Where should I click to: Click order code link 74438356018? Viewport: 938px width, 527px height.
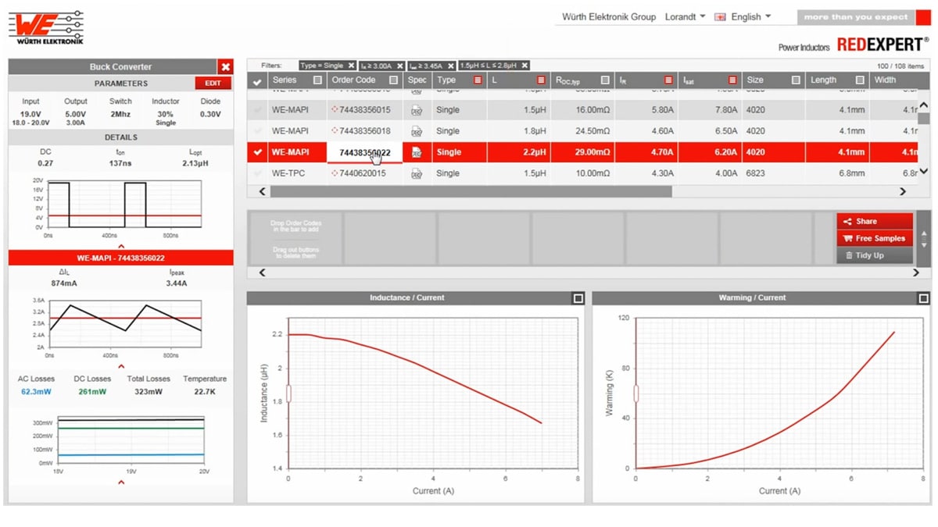pos(364,131)
